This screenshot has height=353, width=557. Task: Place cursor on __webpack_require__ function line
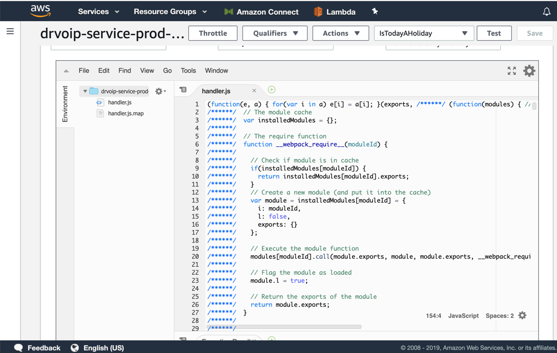pyautogui.click(x=315, y=144)
